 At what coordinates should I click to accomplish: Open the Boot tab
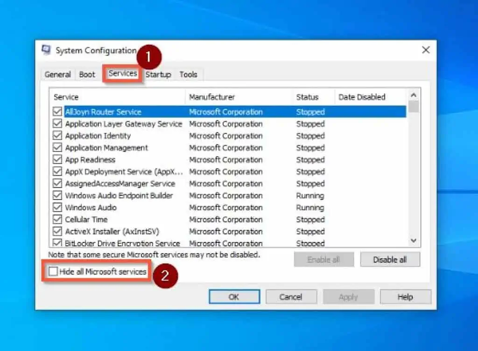pyautogui.click(x=87, y=75)
